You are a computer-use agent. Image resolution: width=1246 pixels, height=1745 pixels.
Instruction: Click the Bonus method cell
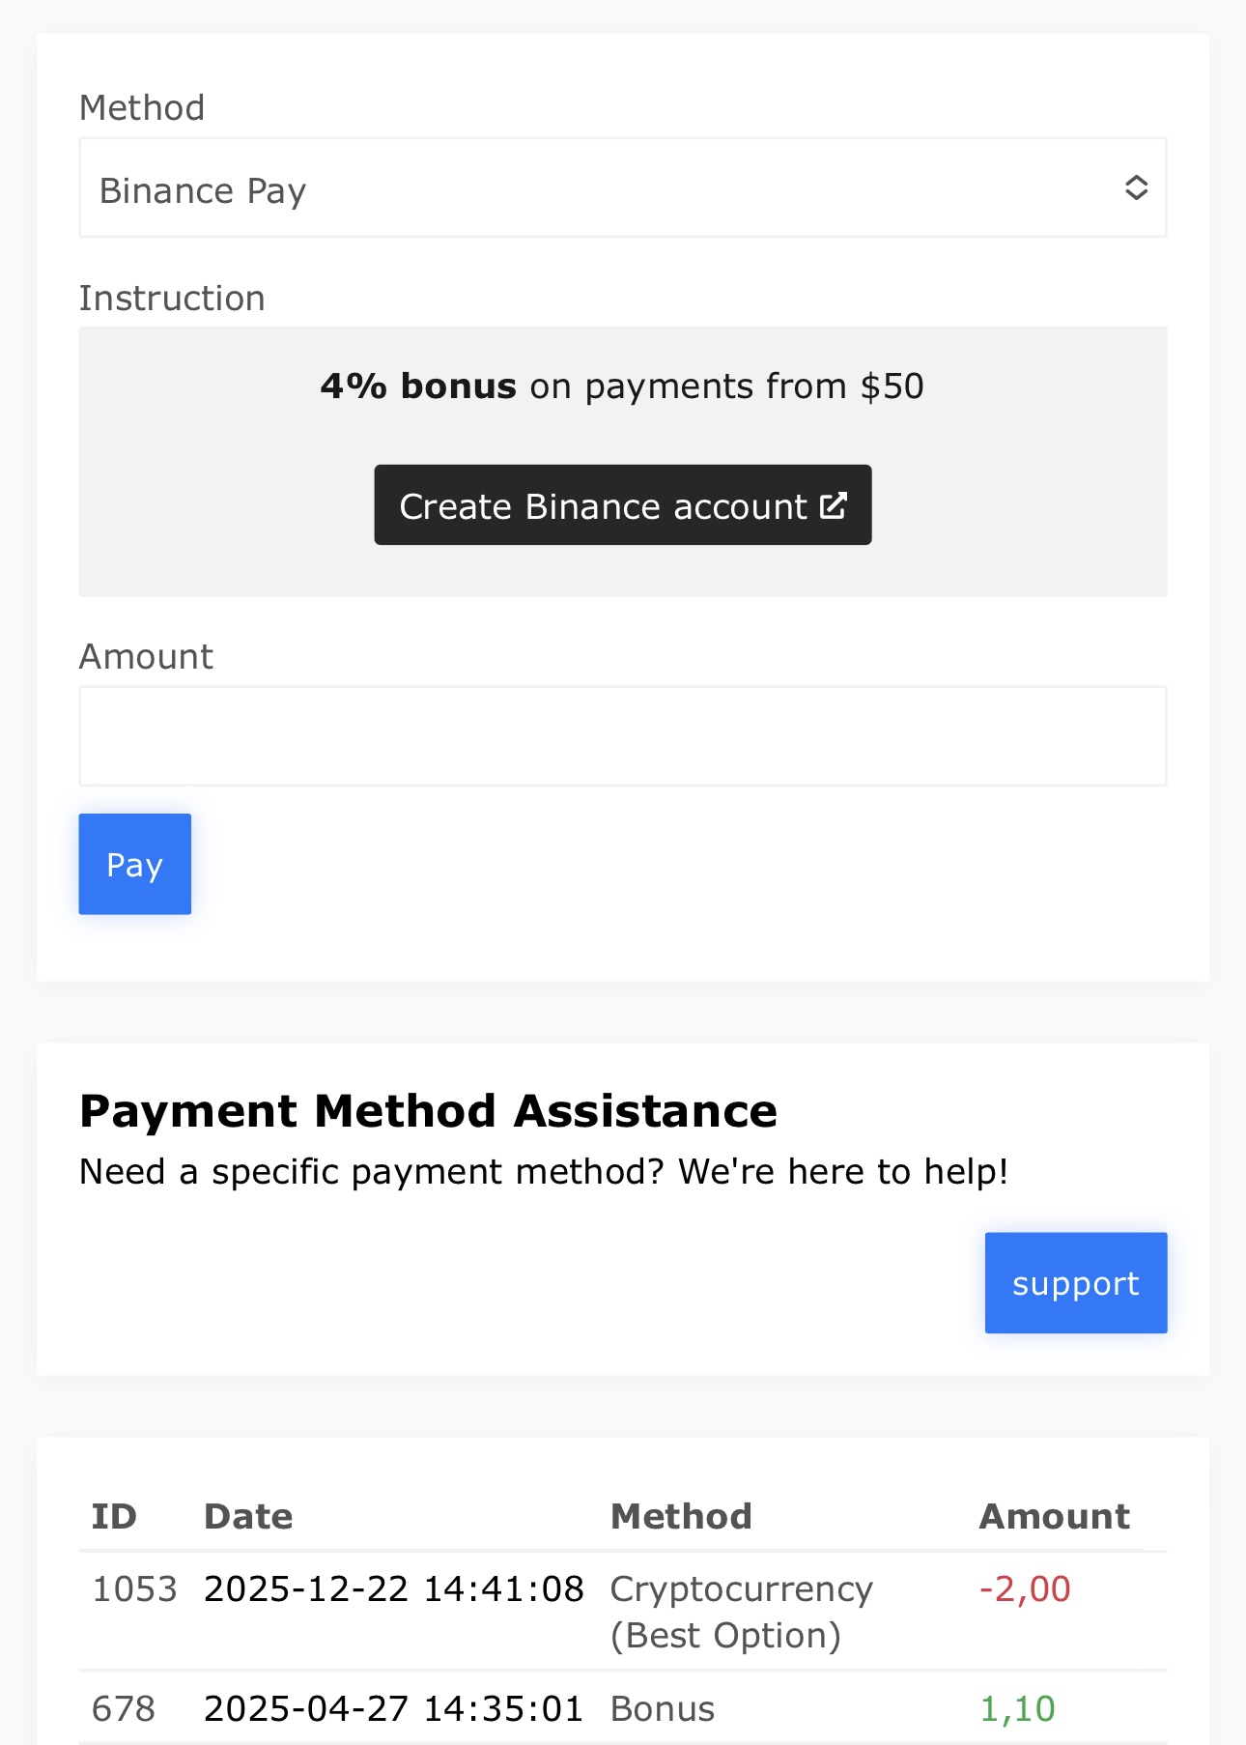click(663, 1709)
